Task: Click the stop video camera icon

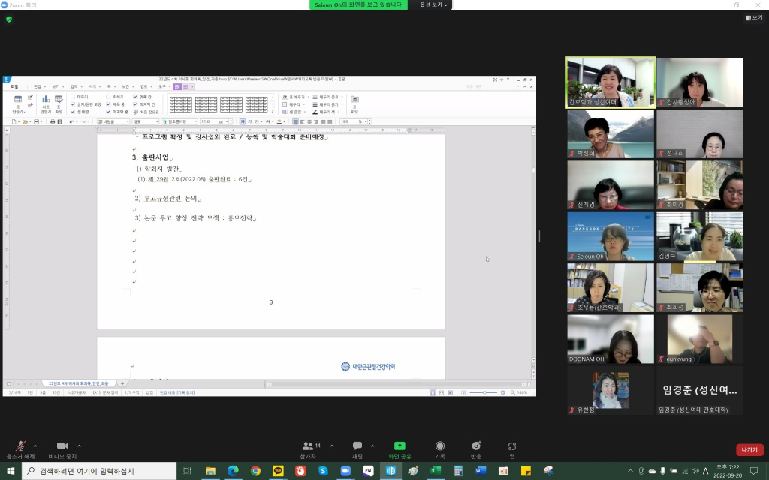Action: pyautogui.click(x=62, y=446)
